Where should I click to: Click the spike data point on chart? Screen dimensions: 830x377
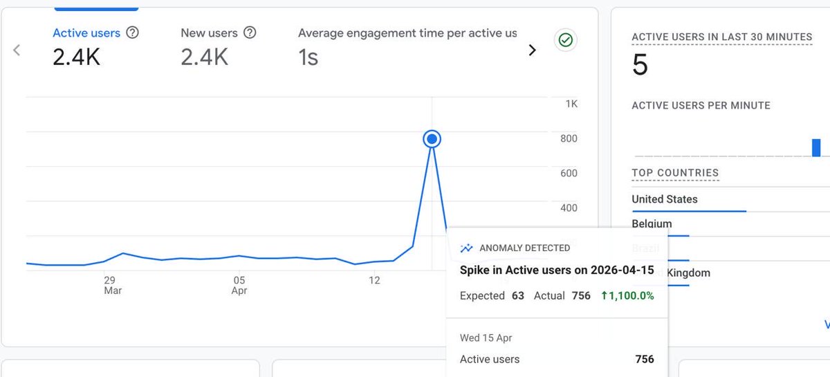(x=432, y=139)
